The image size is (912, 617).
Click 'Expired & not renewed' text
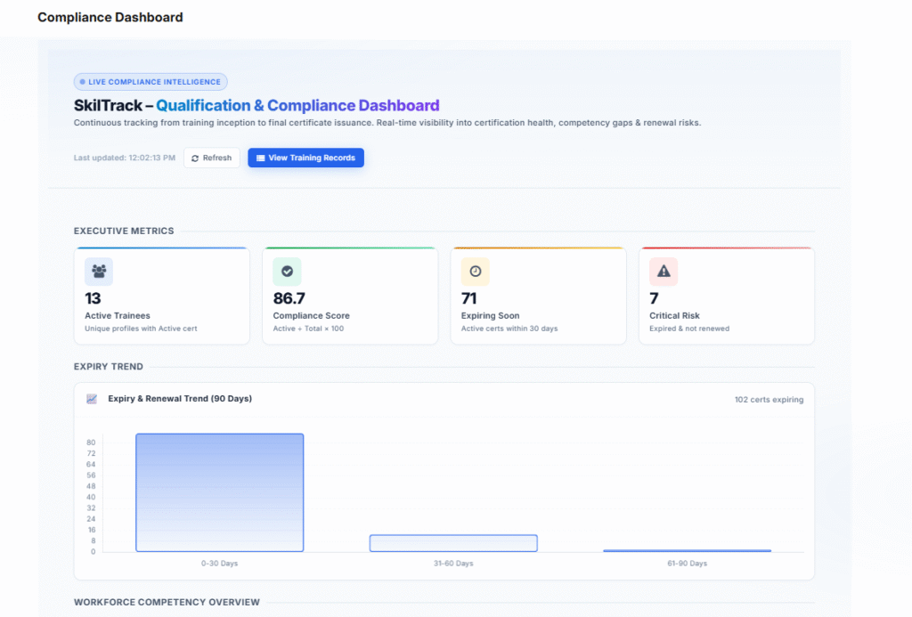(x=689, y=329)
